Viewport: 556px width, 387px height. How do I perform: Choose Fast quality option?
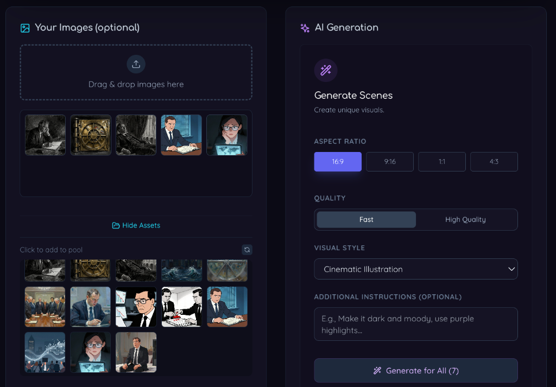[x=367, y=220]
